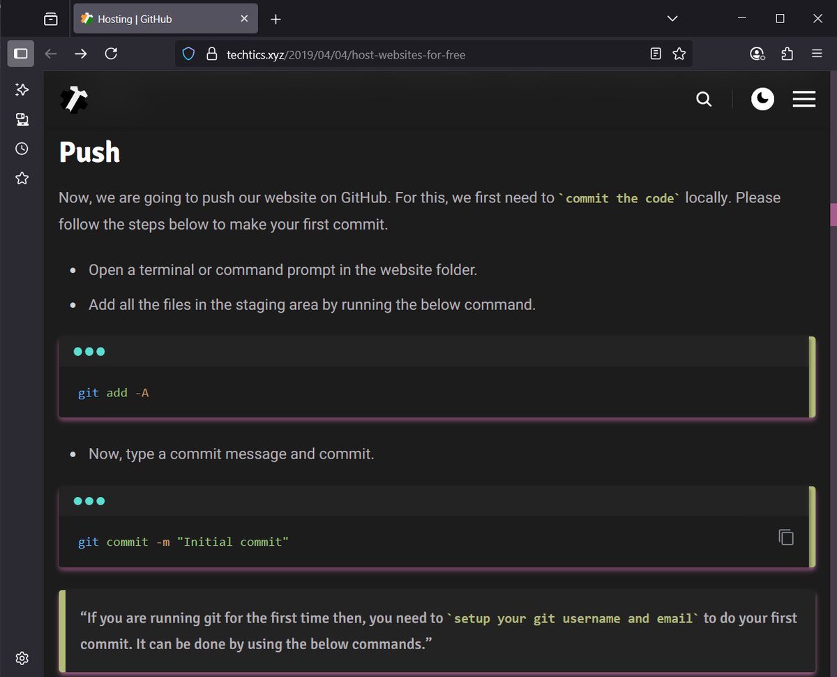The height and width of the screenshot is (677, 837).
Task: Open History from the sidebar clock icon
Action: [22, 149]
